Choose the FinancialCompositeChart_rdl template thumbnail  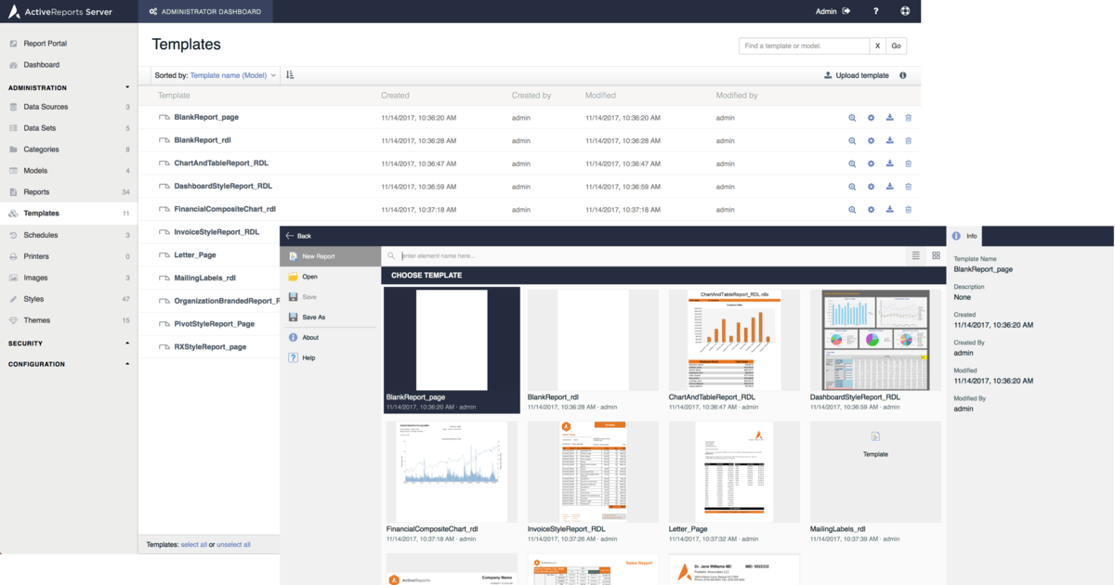452,472
